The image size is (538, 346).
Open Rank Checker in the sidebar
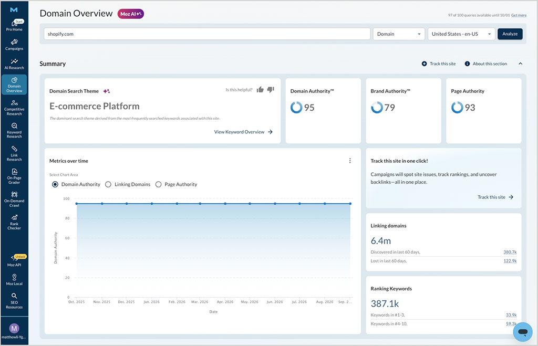(14, 222)
